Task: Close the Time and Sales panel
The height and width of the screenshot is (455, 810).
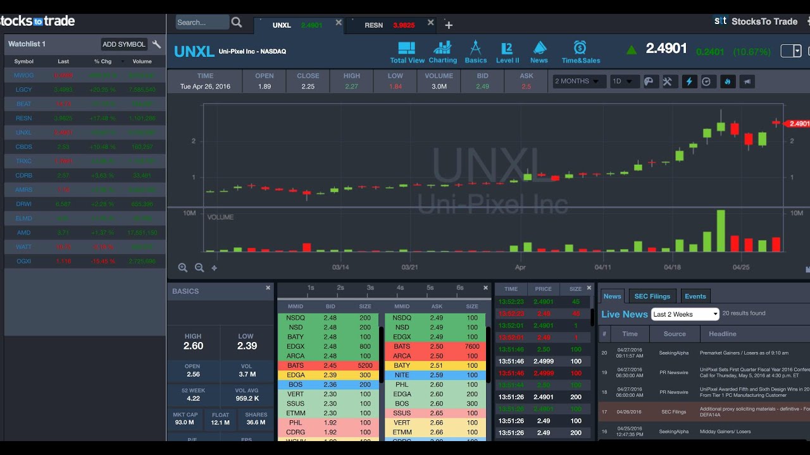Action: (x=589, y=288)
